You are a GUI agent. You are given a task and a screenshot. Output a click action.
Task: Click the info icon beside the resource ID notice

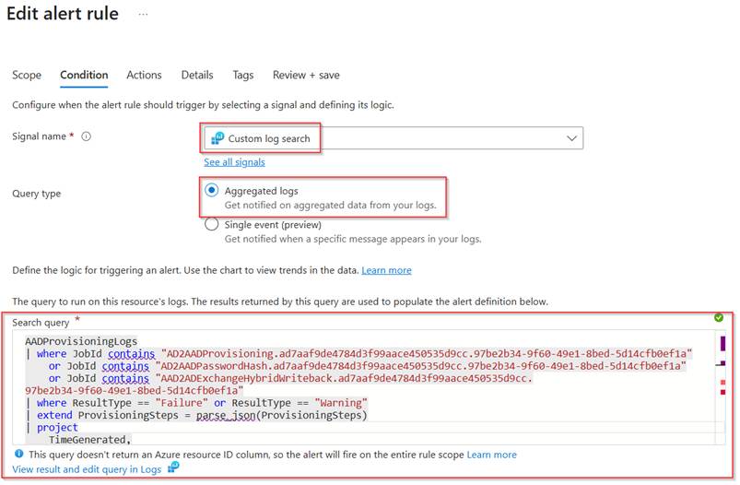click(19, 455)
